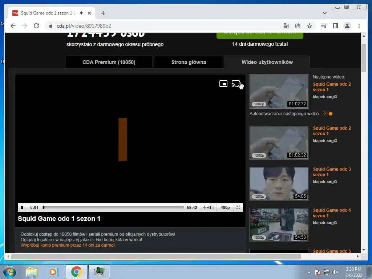The height and width of the screenshot is (279, 372).
Task: Open the network status tray icon
Action: coord(327,272)
